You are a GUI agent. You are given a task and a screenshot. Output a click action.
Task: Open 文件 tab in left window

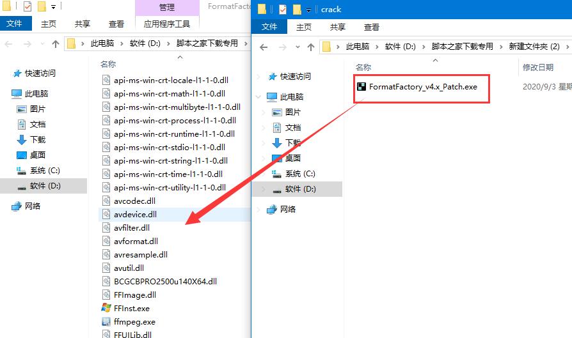click(x=14, y=24)
